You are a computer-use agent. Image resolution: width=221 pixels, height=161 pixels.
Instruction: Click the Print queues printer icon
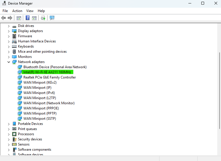point(14,129)
